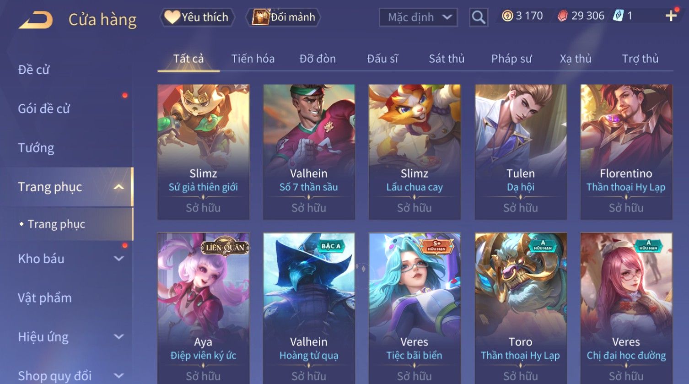Open the Yêu thích heart button
The image size is (689, 384).
197,17
